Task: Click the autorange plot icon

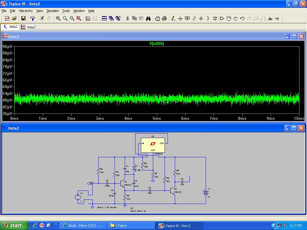Action: click(88, 18)
